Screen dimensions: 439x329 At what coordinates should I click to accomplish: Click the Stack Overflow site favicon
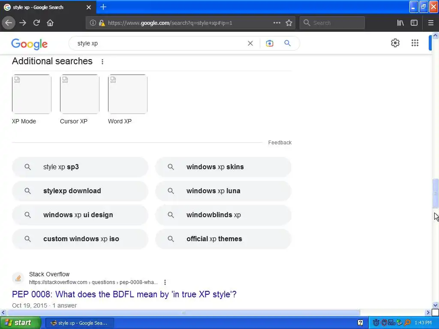click(18, 278)
